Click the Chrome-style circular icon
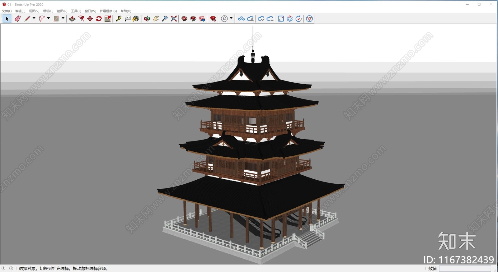498x272 pixels. pos(309,19)
